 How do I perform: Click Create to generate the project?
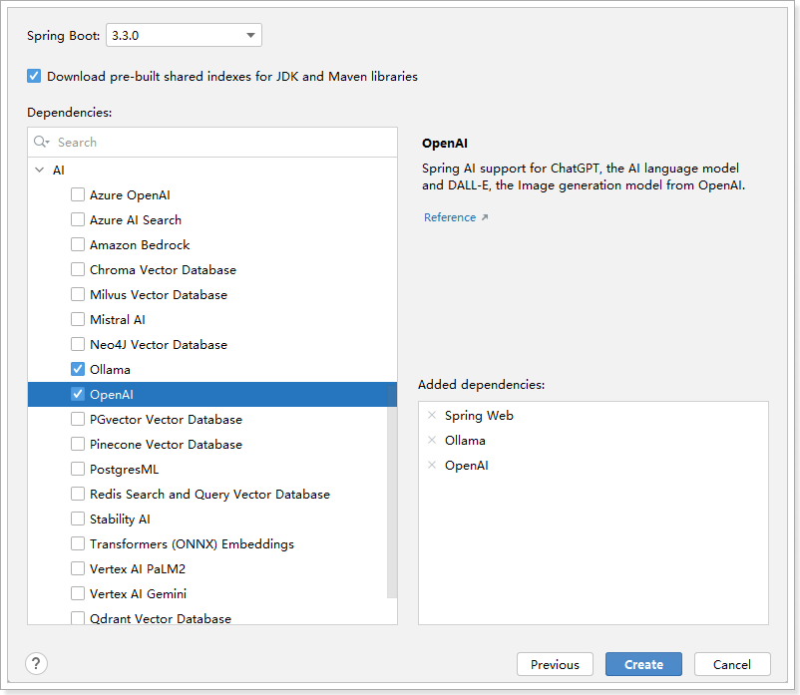pyautogui.click(x=643, y=664)
